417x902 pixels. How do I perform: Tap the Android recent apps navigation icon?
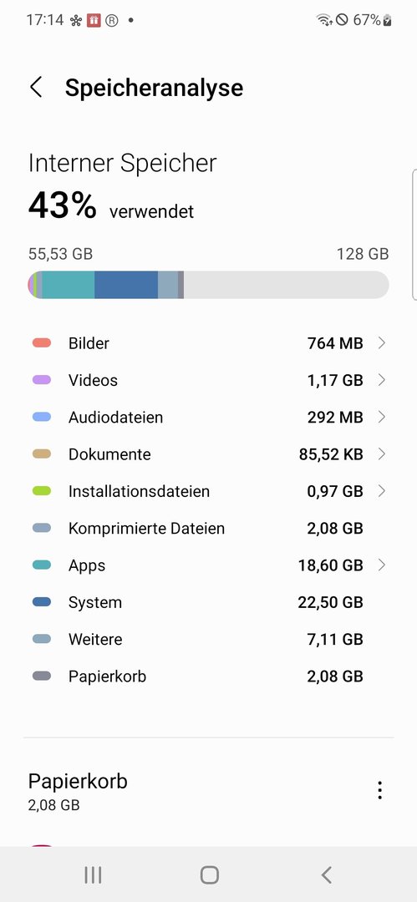(93, 875)
